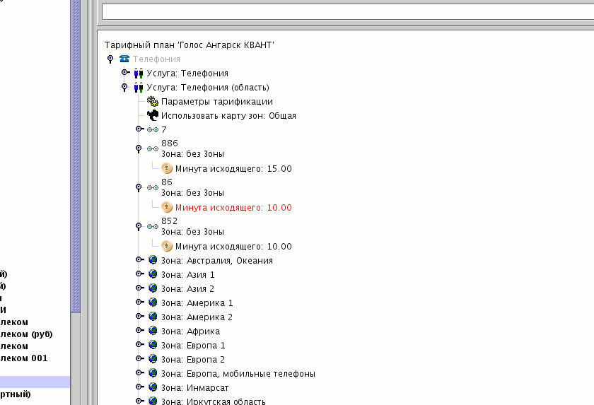Click the people icon for Услуга: Телефония (область)
594x405 pixels.
coord(139,88)
